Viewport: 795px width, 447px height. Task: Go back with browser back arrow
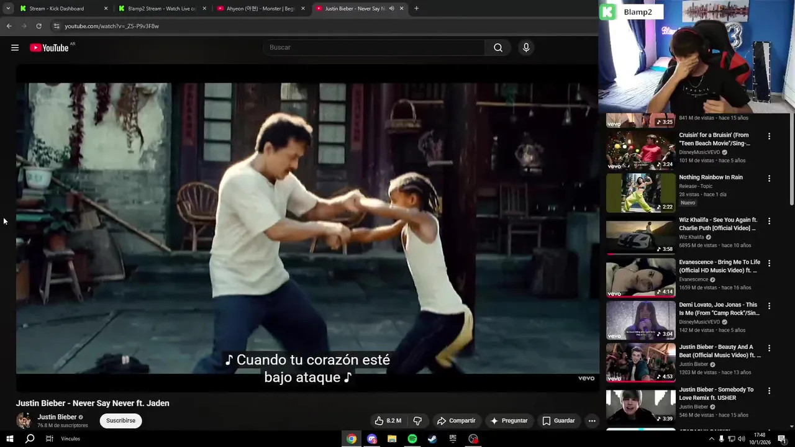9,26
